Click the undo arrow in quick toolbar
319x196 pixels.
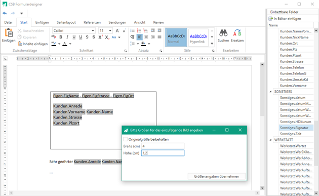tap(5, 13)
